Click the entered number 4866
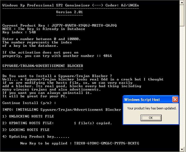Viewport: 186px width, 152px height. pos(108,56)
